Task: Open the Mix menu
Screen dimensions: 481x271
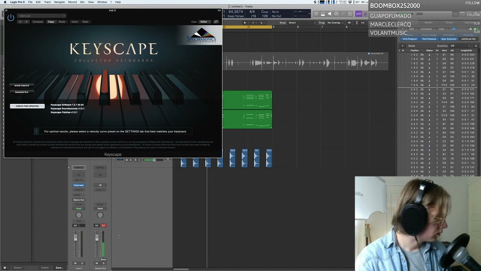Action: 82,2
